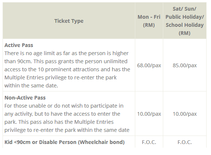Click the weekday F.O.C. cell

(149, 142)
